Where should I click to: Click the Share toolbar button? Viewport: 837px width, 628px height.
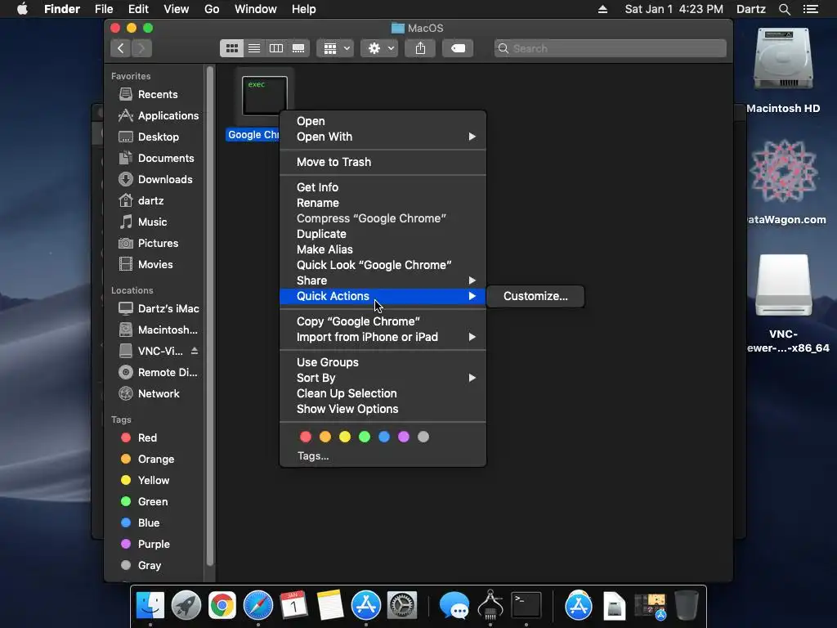tap(421, 48)
